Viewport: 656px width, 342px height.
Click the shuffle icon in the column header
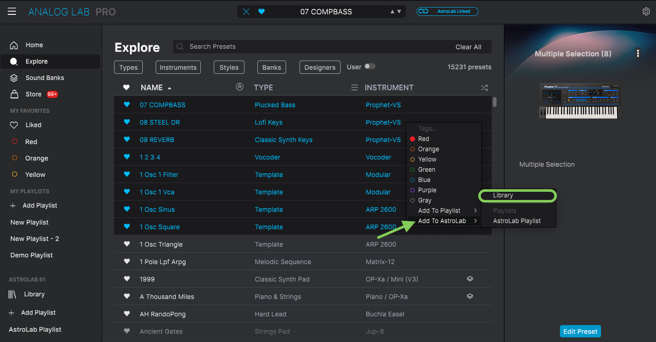tap(484, 88)
